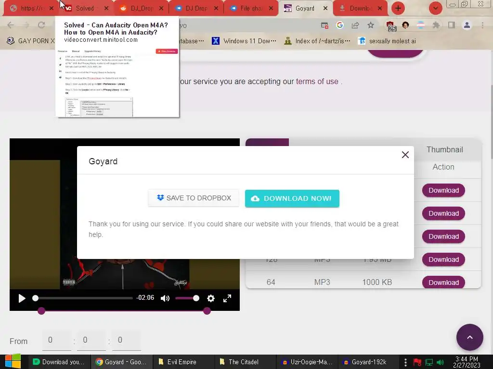This screenshot has height=369, width=493.
Task: Click the From minutes input field
Action: tap(91, 340)
